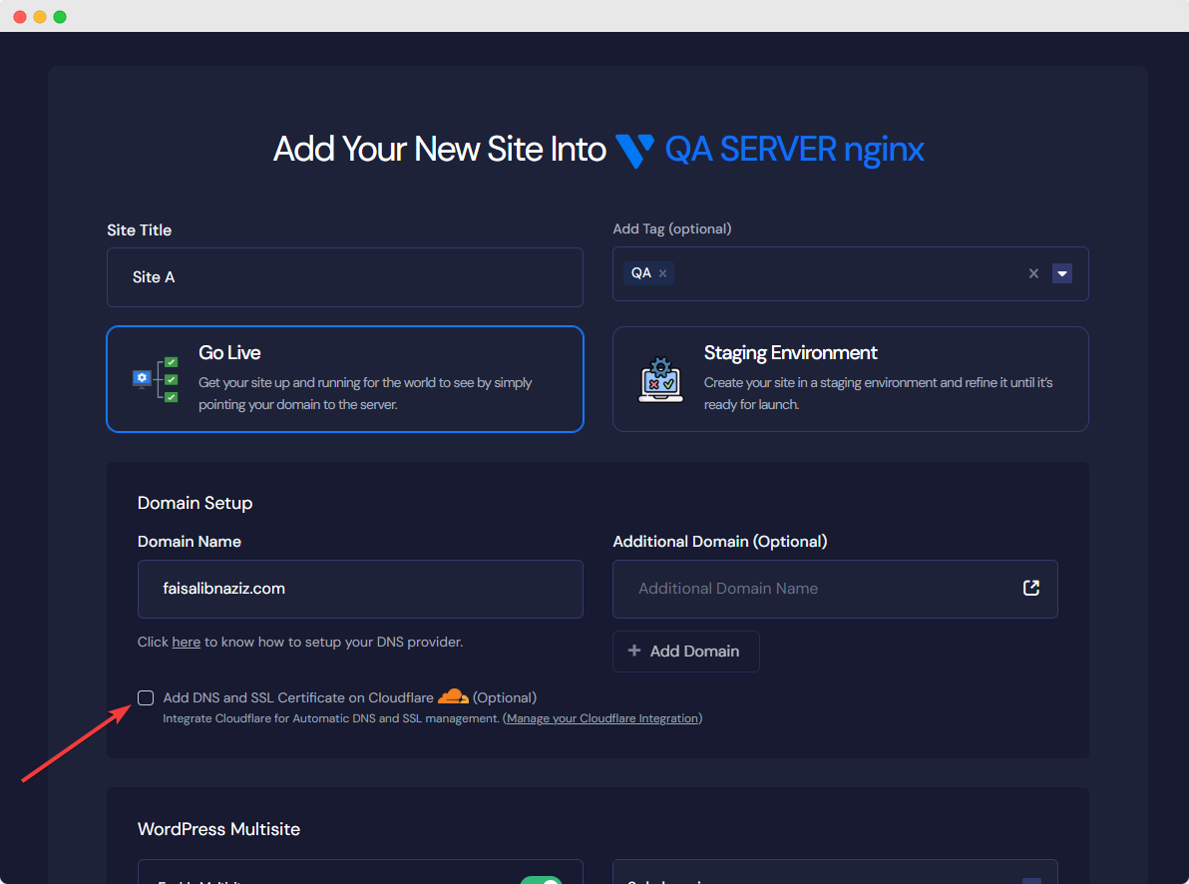Toggle the Enable Multisite switch
The width and height of the screenshot is (1189, 884).
pyautogui.click(x=541, y=879)
